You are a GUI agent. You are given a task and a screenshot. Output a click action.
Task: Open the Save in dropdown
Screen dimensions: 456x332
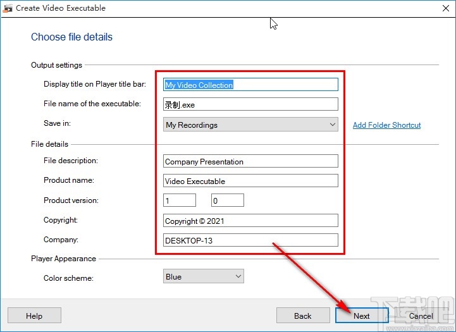250,125
